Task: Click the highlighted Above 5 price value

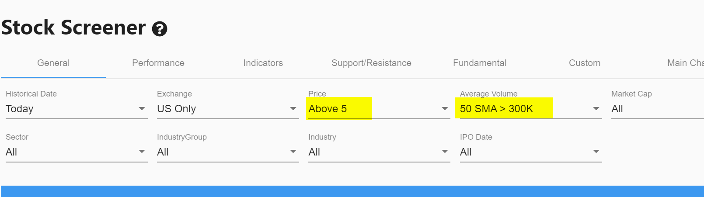Action: (328, 109)
